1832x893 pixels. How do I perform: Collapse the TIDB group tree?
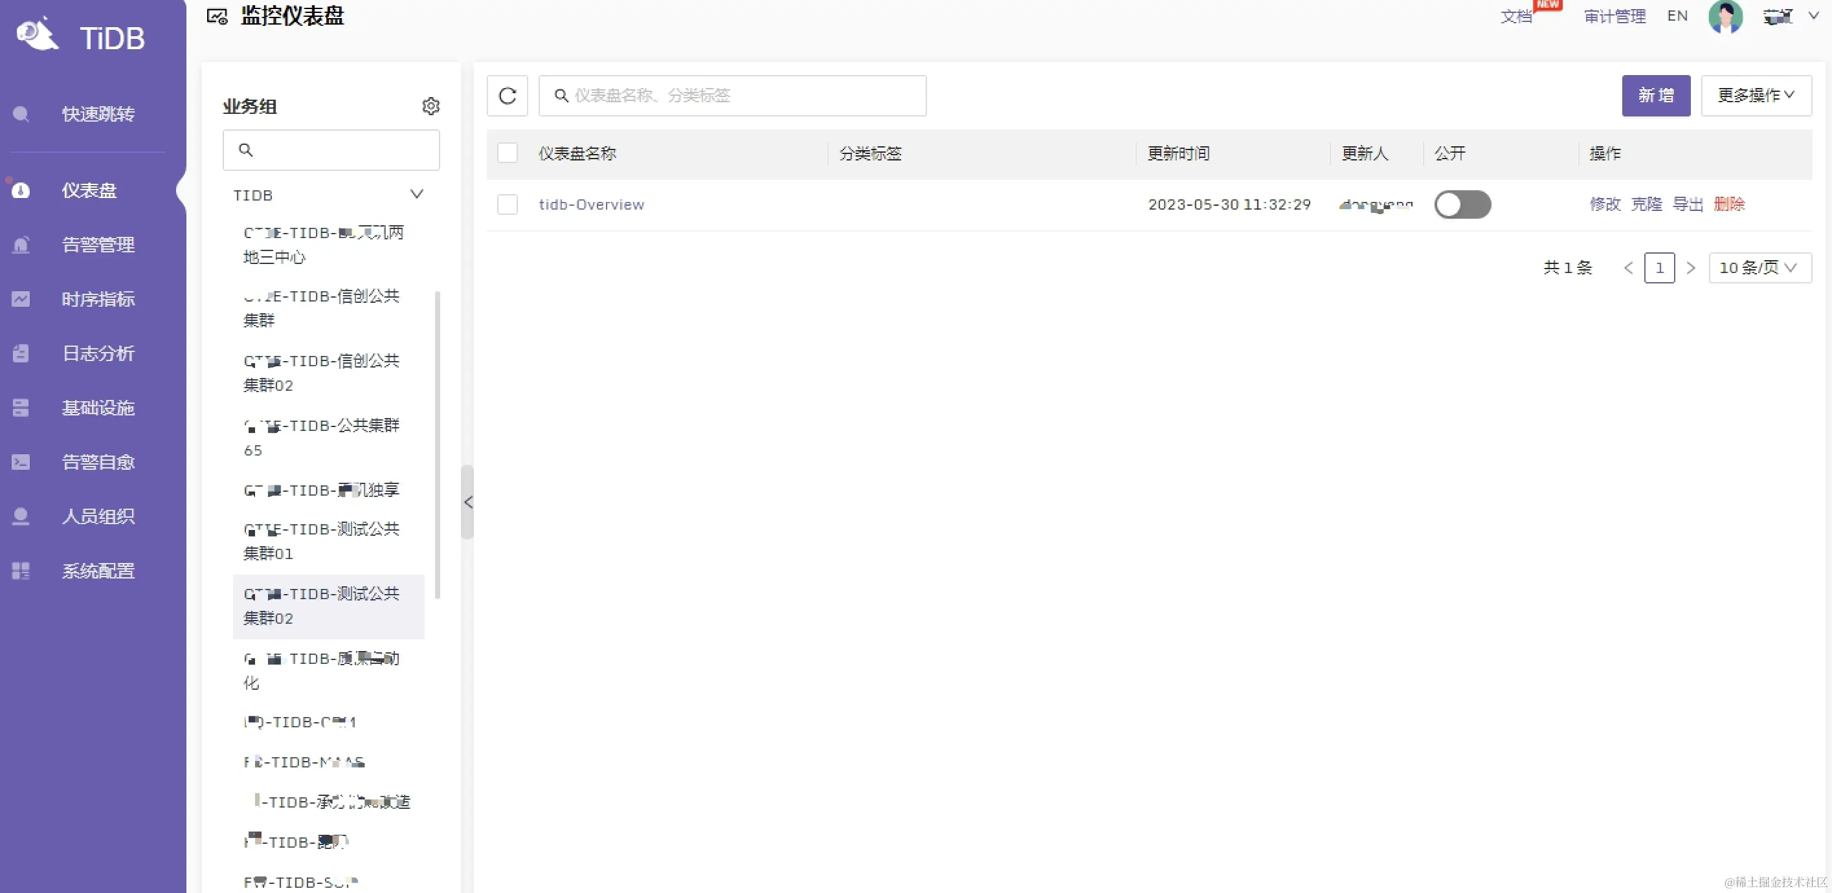[417, 194]
